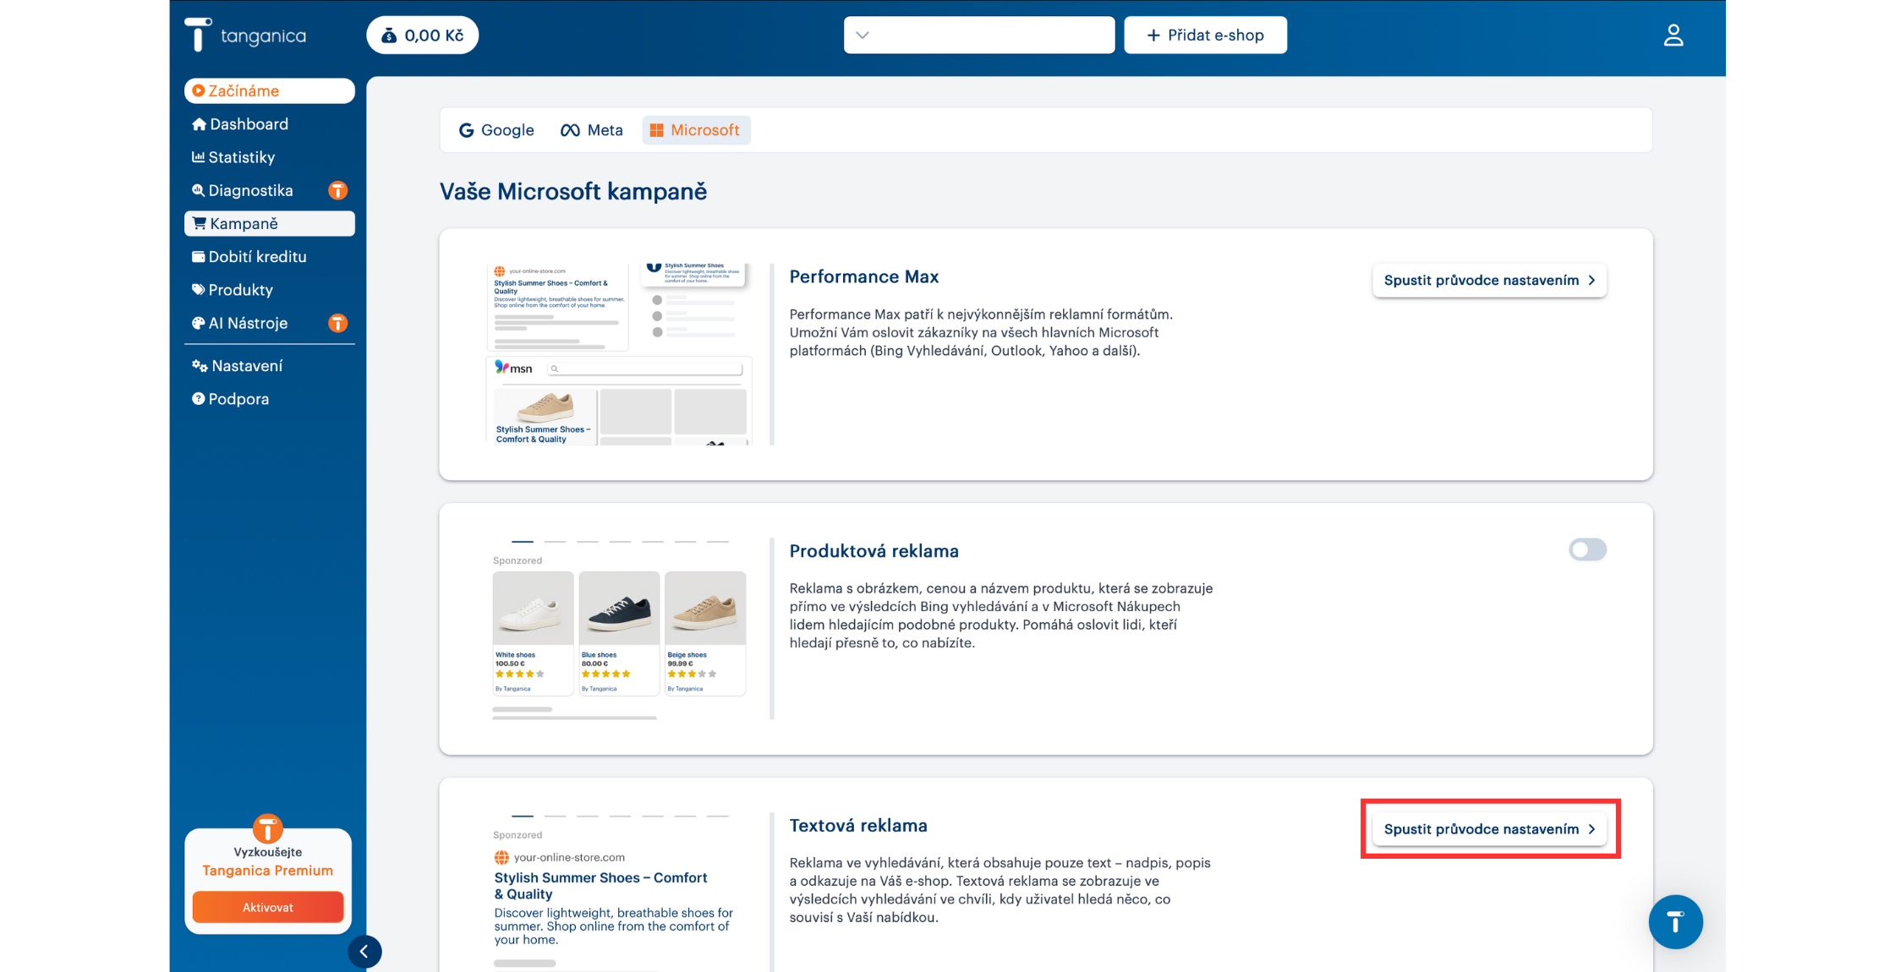Expand the e-shop selector dropdown
This screenshot has width=1895, height=972.
(x=978, y=35)
